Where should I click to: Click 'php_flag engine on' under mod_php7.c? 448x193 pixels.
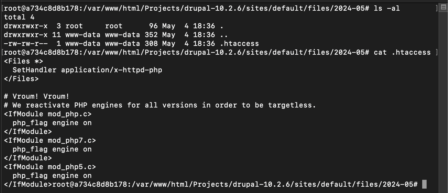tap(52, 149)
